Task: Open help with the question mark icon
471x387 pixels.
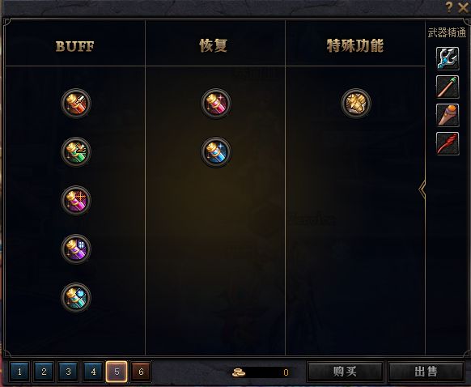Action: [x=449, y=7]
